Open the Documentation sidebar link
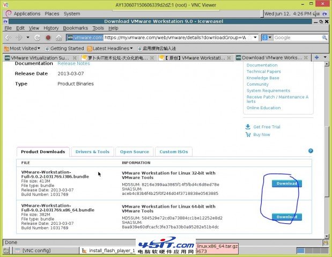The width and height of the screenshot is (332, 257). point(262,65)
